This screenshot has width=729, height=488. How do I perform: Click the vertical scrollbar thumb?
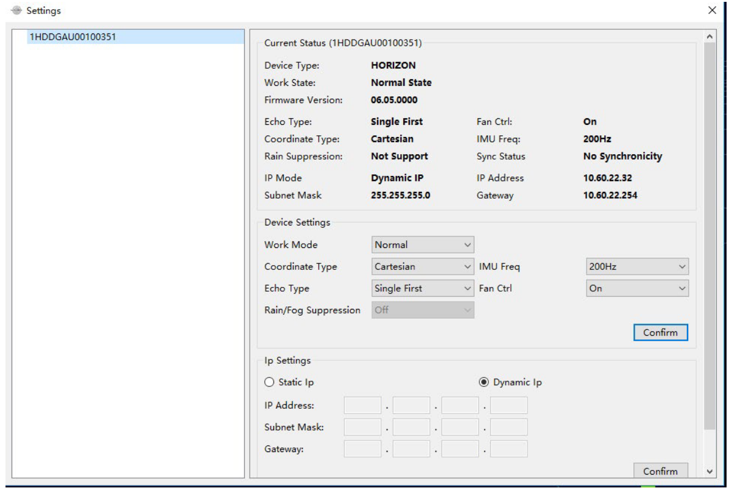[710, 236]
